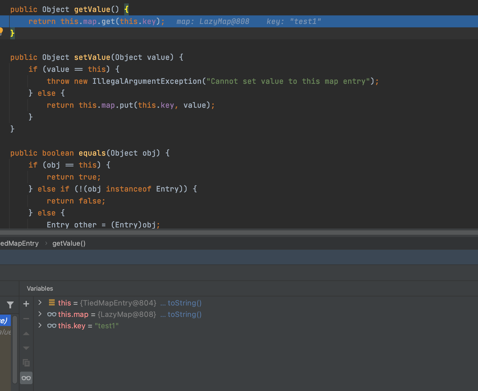Click frames panel vertical scrollbar
The image size is (478, 391).
pos(15,349)
